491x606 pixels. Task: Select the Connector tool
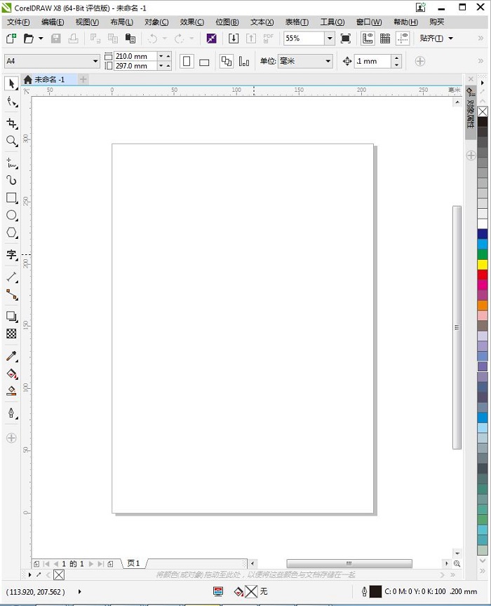tap(12, 295)
